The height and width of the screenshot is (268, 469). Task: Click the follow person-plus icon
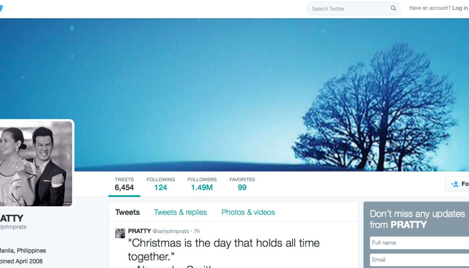455,184
